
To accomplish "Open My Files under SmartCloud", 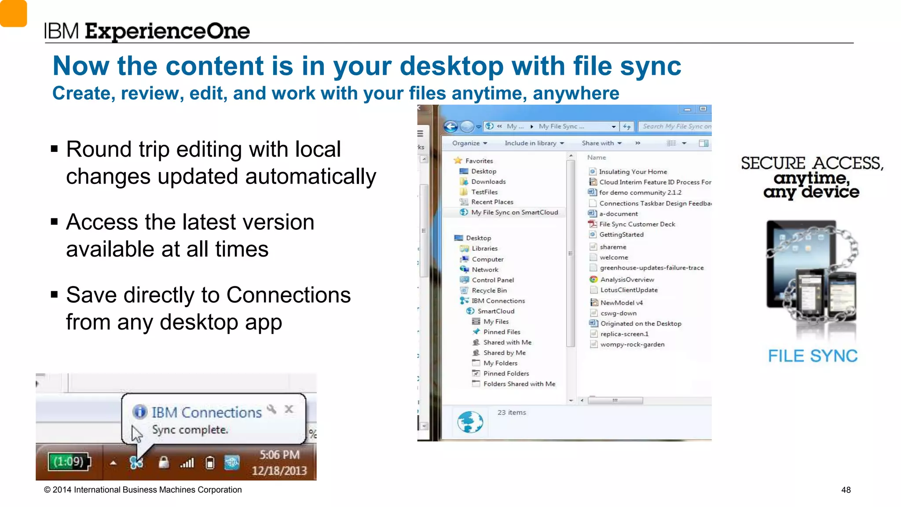I will point(491,322).
